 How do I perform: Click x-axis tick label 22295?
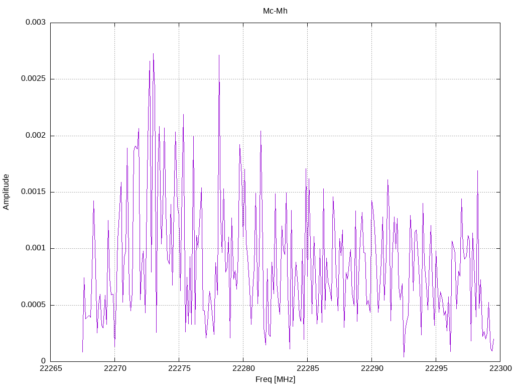click(x=436, y=368)
